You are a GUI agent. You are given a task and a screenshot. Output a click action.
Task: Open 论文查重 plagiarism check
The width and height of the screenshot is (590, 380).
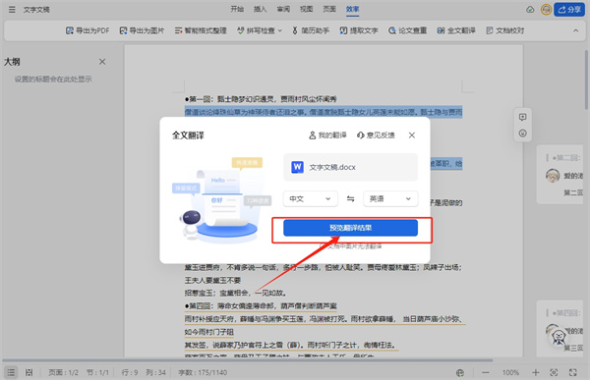point(407,30)
